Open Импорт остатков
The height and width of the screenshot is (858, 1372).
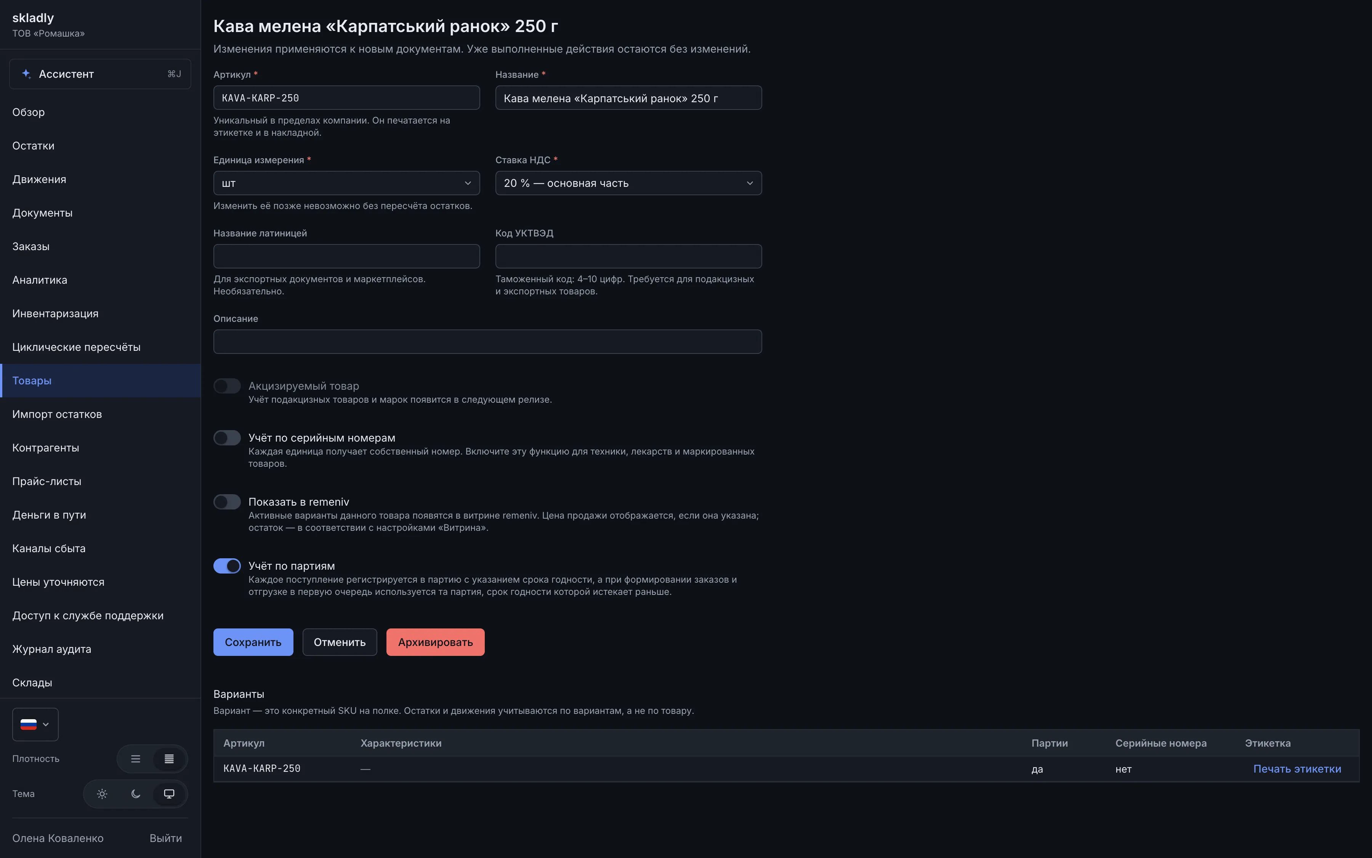[100, 414]
